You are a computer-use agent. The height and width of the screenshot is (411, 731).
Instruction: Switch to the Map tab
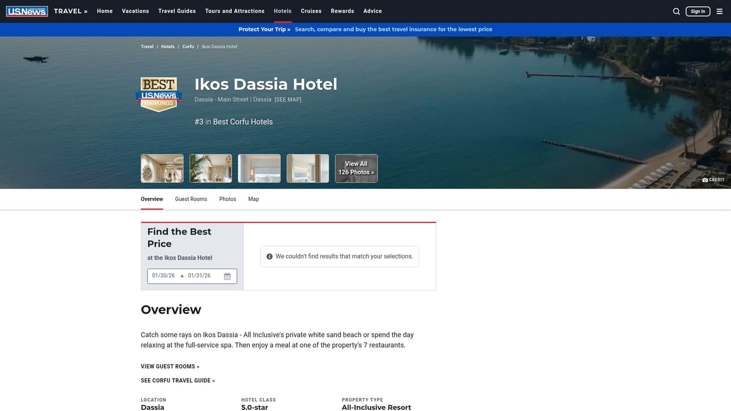253,198
